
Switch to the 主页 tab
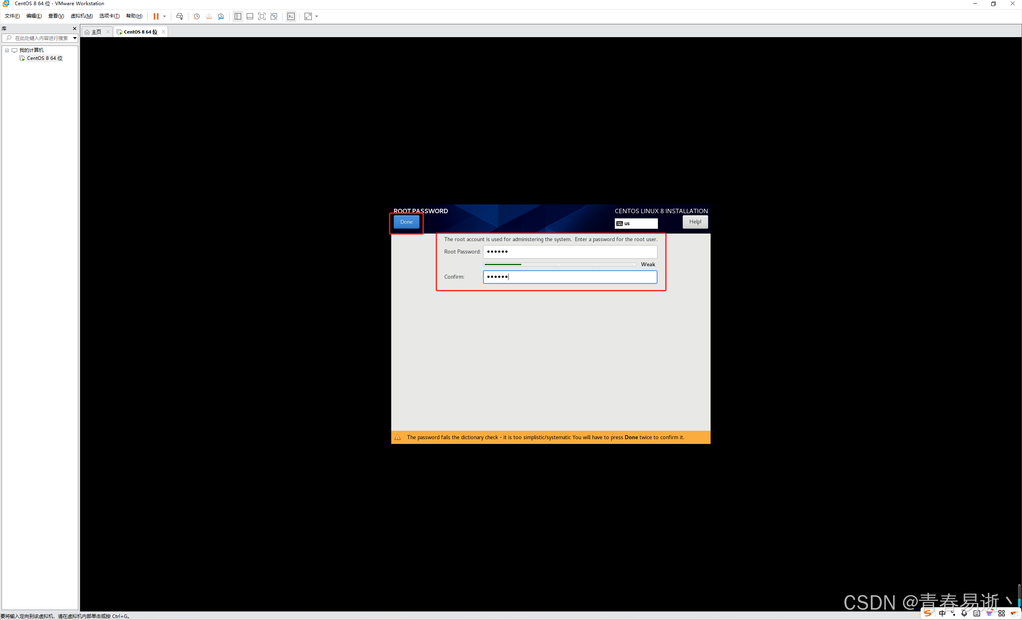tap(96, 32)
